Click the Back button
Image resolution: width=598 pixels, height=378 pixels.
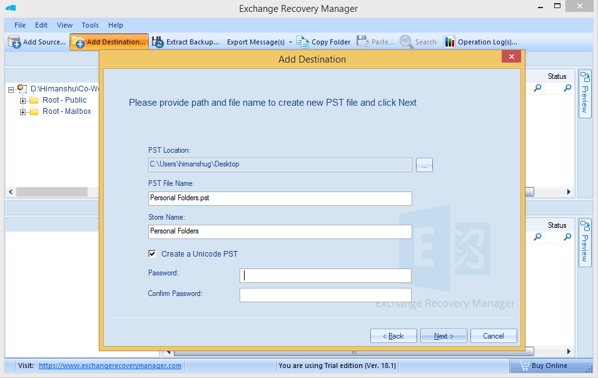pos(393,335)
